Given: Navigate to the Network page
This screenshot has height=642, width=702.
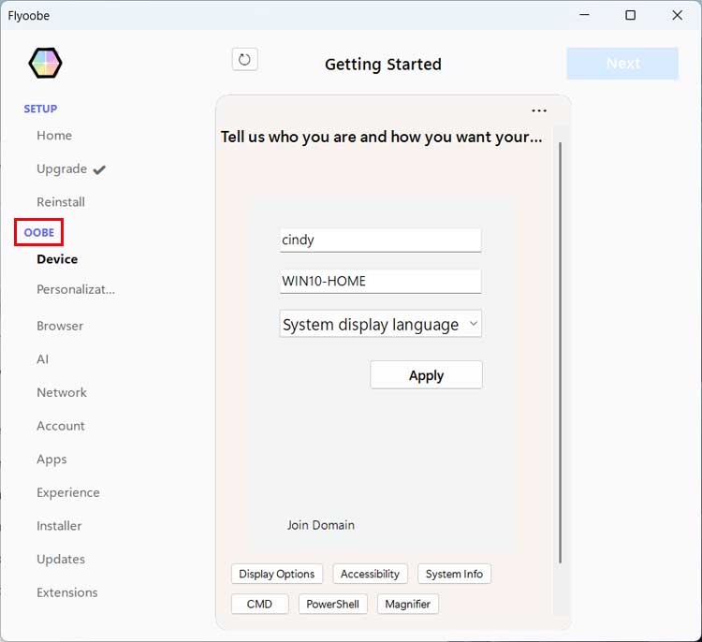Looking at the screenshot, I should (x=62, y=392).
